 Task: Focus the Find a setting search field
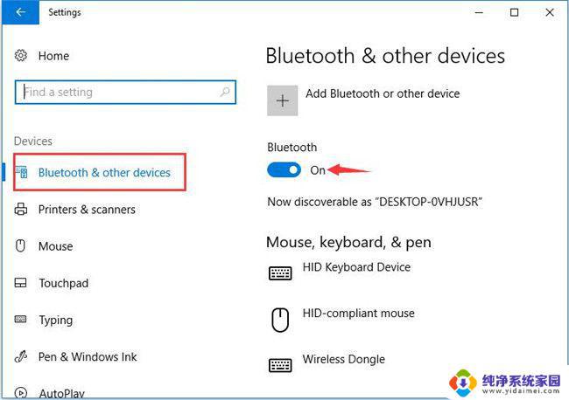click(x=125, y=92)
